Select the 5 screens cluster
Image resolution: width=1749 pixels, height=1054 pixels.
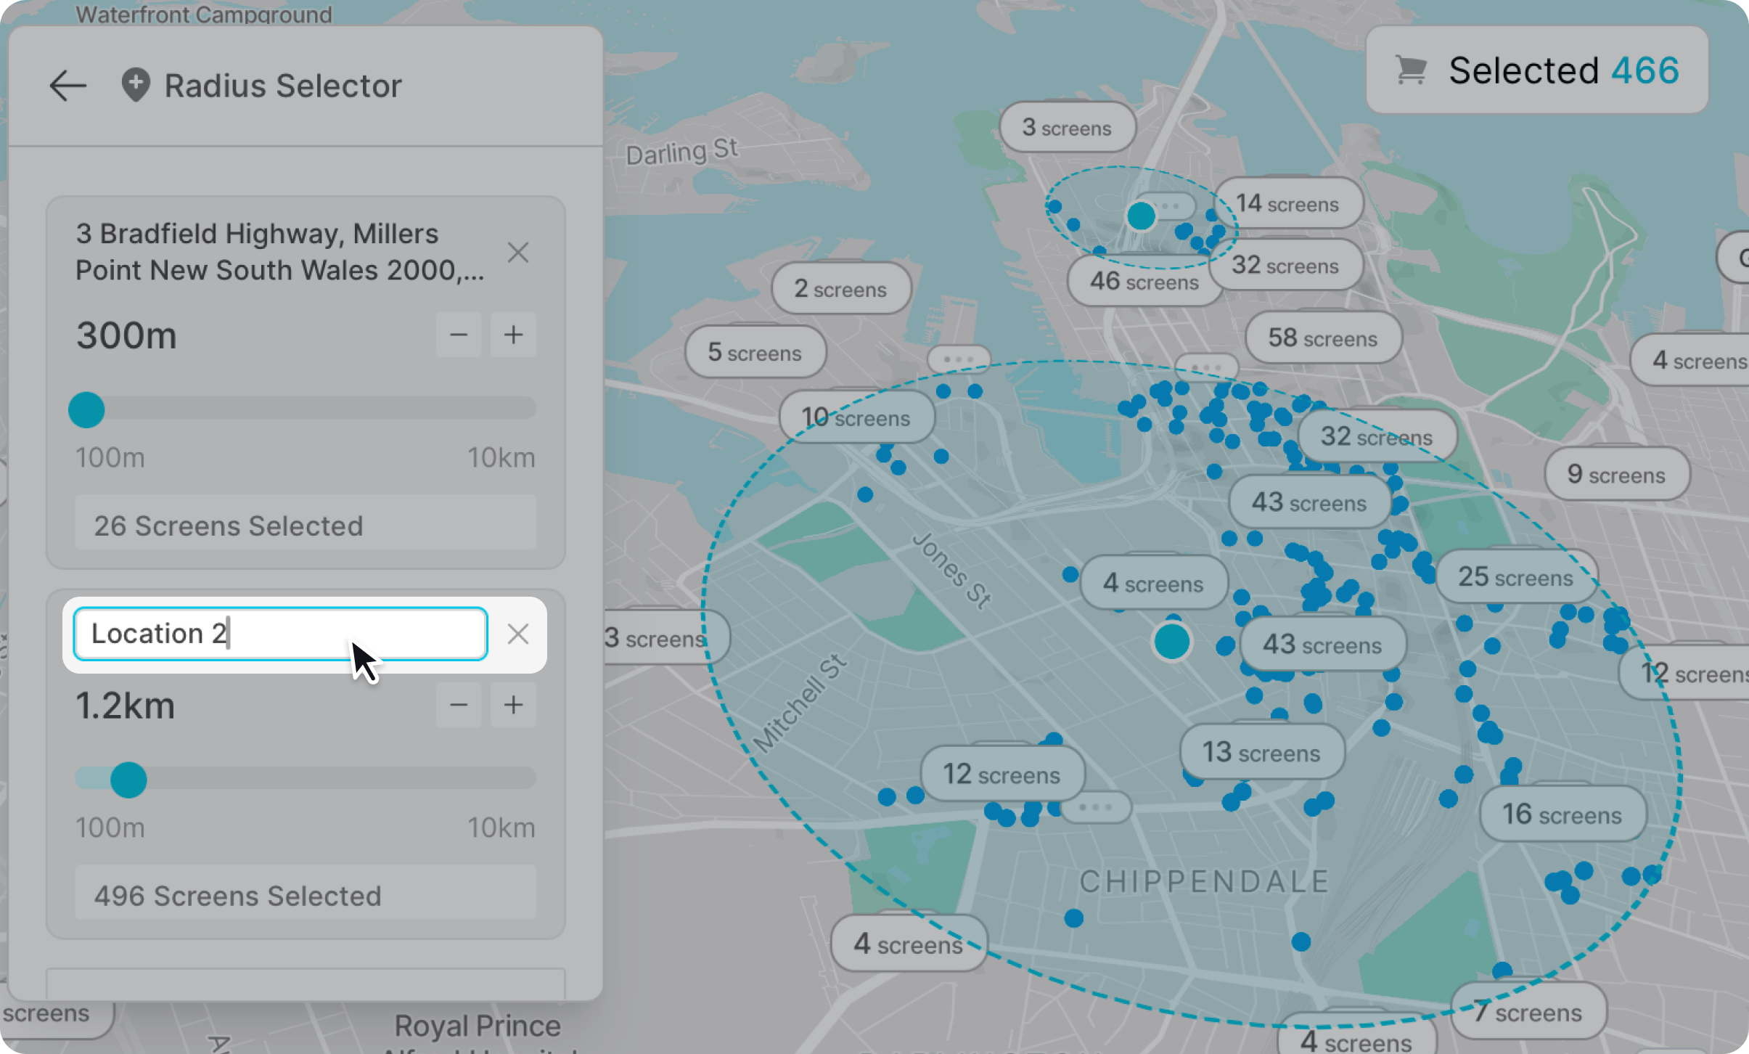(x=755, y=352)
